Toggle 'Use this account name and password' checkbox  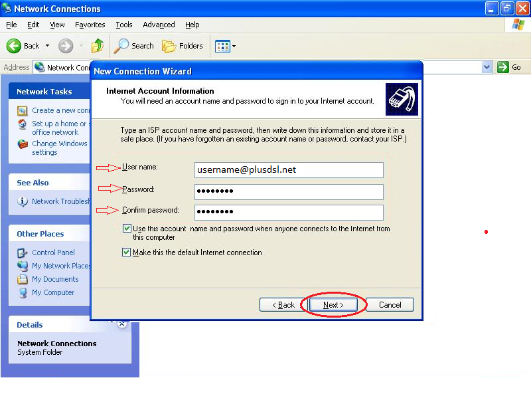coord(127,229)
